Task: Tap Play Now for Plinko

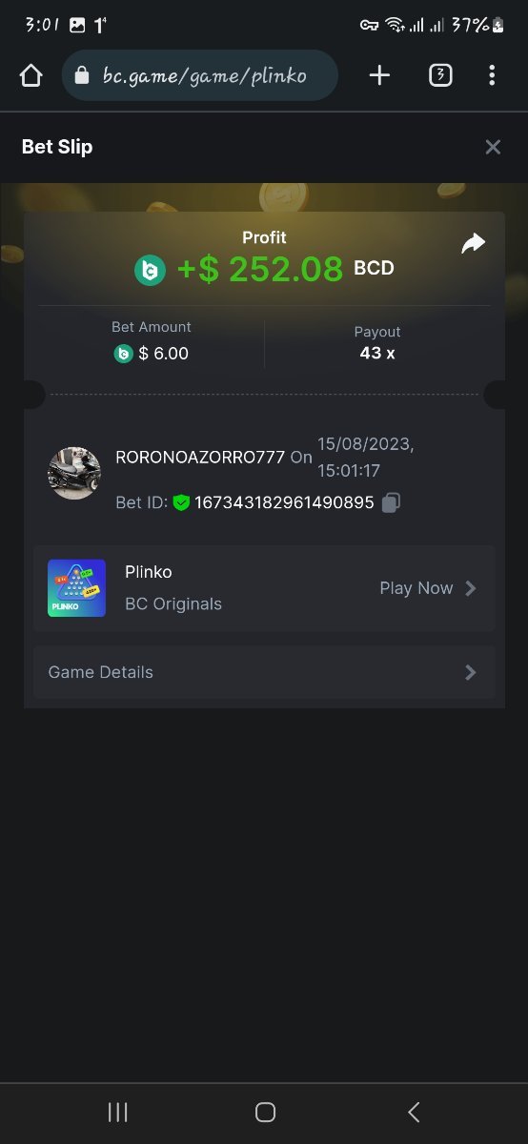Action: 416,588
